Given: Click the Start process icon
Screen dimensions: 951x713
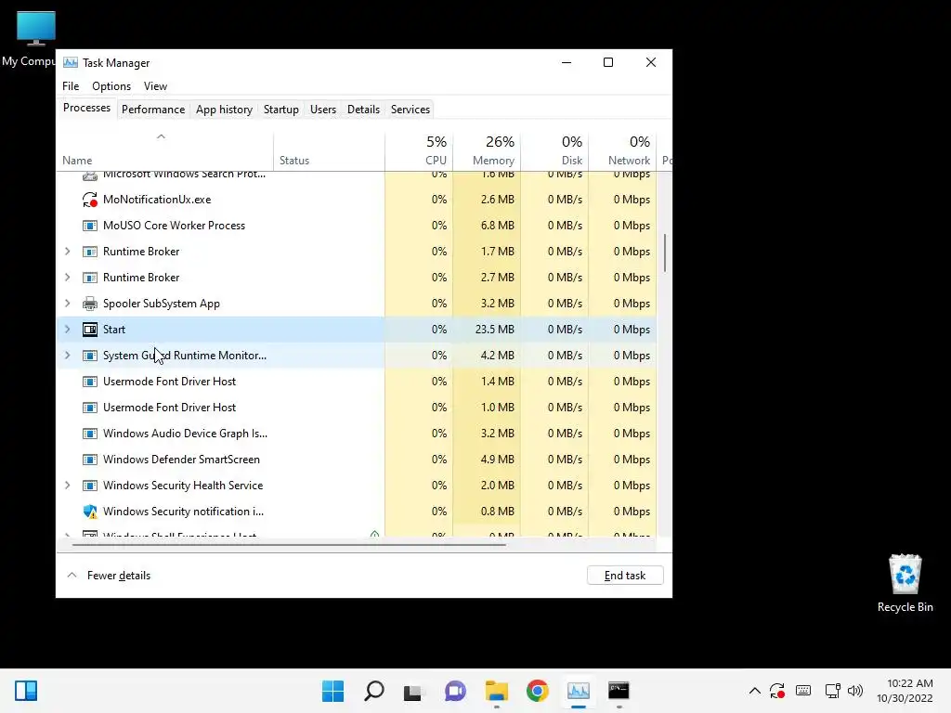Looking at the screenshot, I should [x=90, y=330].
